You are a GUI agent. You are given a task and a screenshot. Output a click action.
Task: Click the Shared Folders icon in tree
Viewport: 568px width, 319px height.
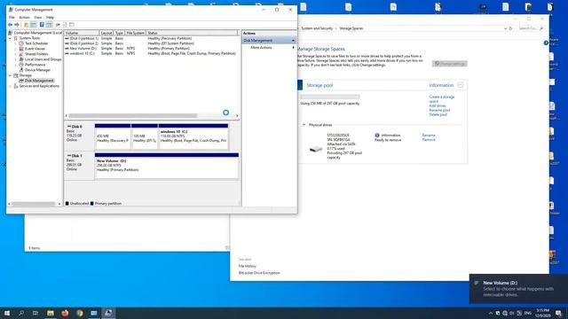pos(21,54)
